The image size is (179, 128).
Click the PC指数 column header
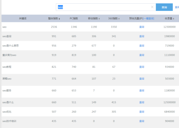[74, 18]
